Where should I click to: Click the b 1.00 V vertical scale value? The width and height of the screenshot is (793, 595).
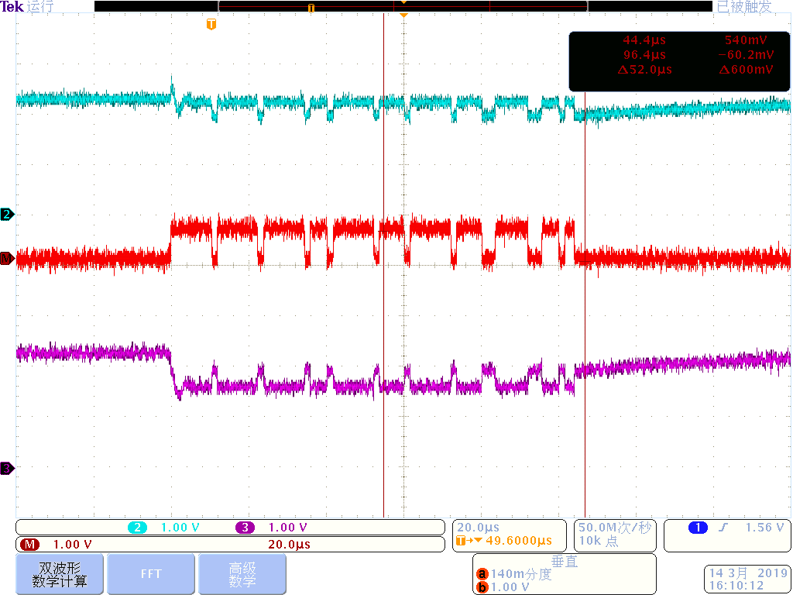[x=510, y=587]
